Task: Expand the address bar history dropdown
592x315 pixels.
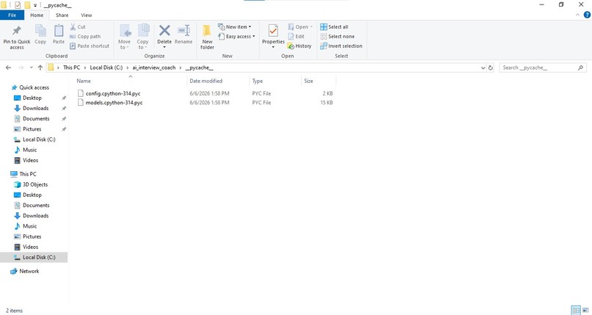Action: pos(483,68)
